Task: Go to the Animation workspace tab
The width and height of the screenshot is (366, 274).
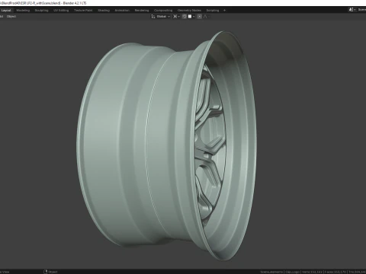Action: (122, 11)
